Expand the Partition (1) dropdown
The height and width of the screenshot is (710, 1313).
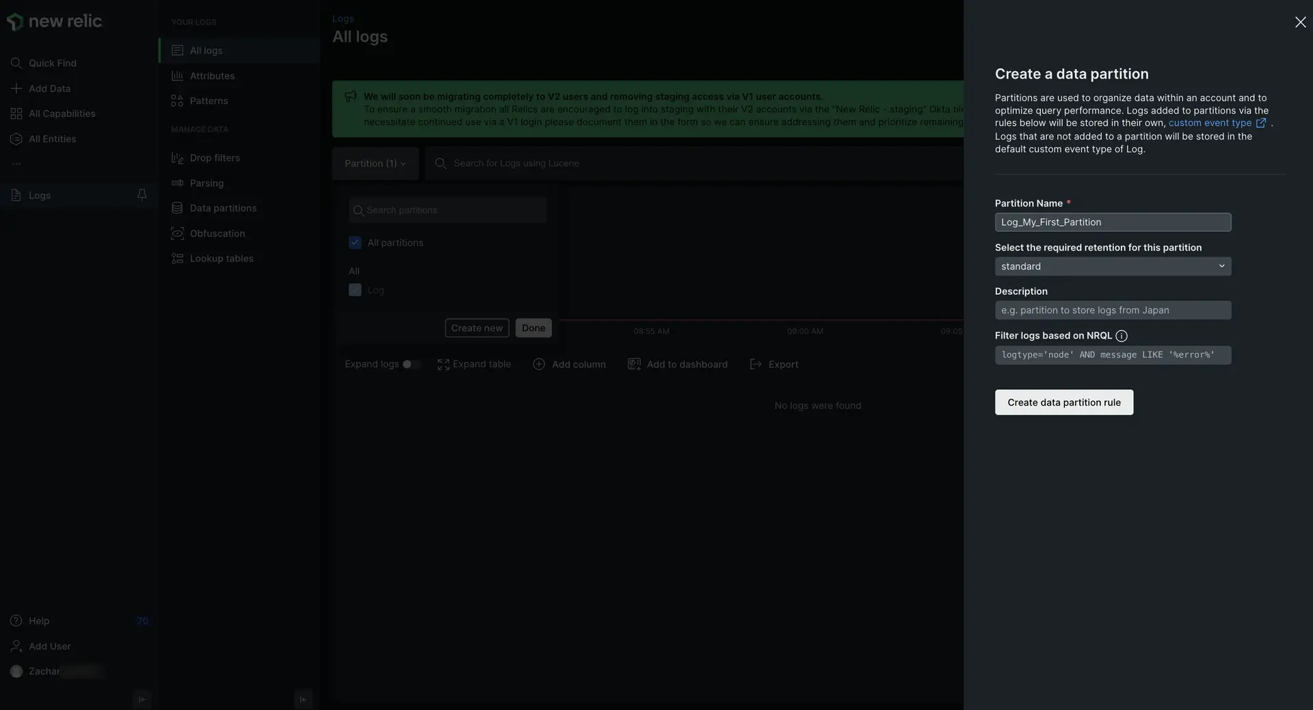[x=375, y=163]
